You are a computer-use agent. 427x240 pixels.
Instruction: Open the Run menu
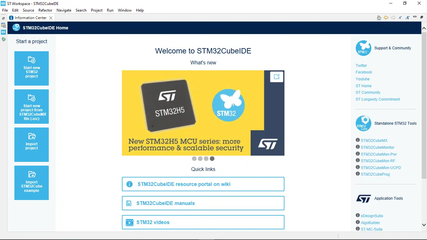tap(110, 10)
